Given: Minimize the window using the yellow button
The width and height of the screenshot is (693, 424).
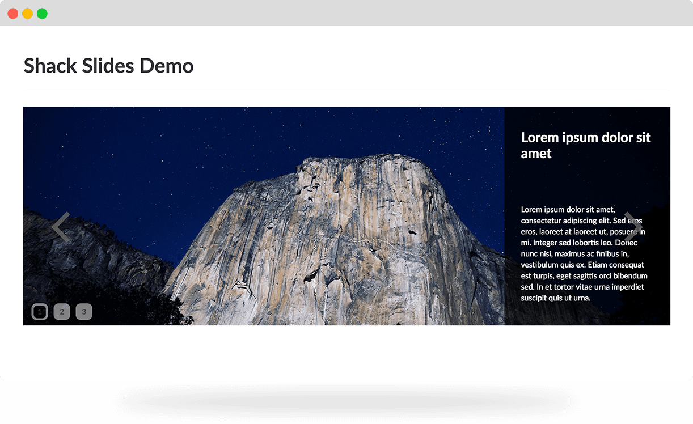Looking at the screenshot, I should coord(27,14).
